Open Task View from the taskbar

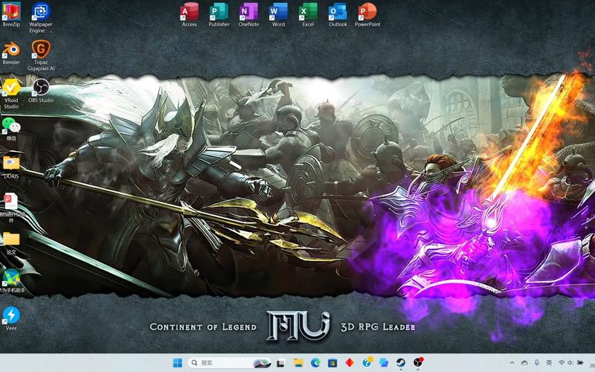281,363
